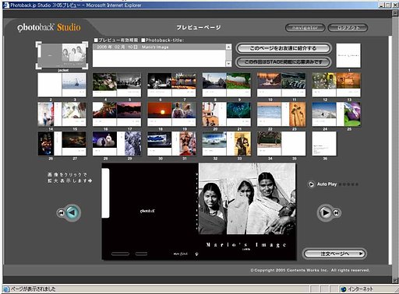The height and width of the screenshot is (294, 399).
Task: Open pages 24-25 spread thumbnail
Action: (336, 114)
